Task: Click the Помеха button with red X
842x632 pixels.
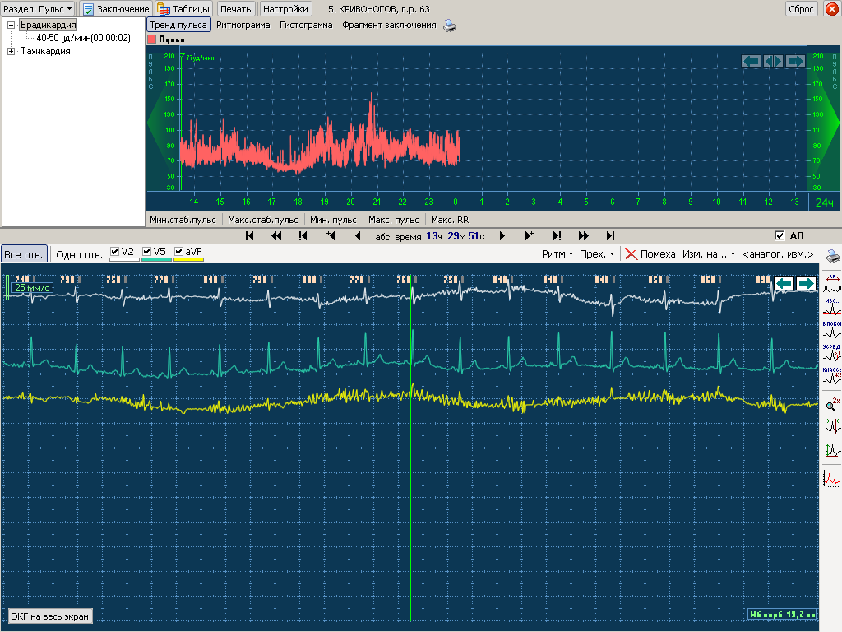Action: tap(650, 254)
